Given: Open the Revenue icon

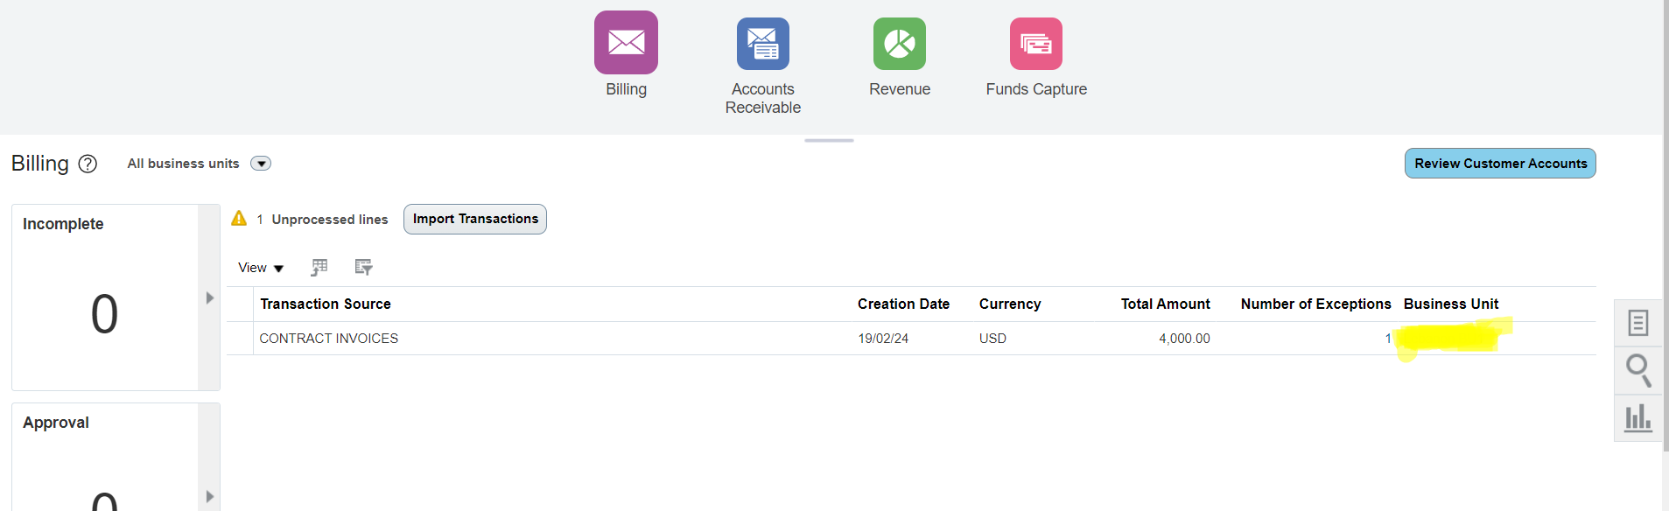Looking at the screenshot, I should (x=899, y=44).
